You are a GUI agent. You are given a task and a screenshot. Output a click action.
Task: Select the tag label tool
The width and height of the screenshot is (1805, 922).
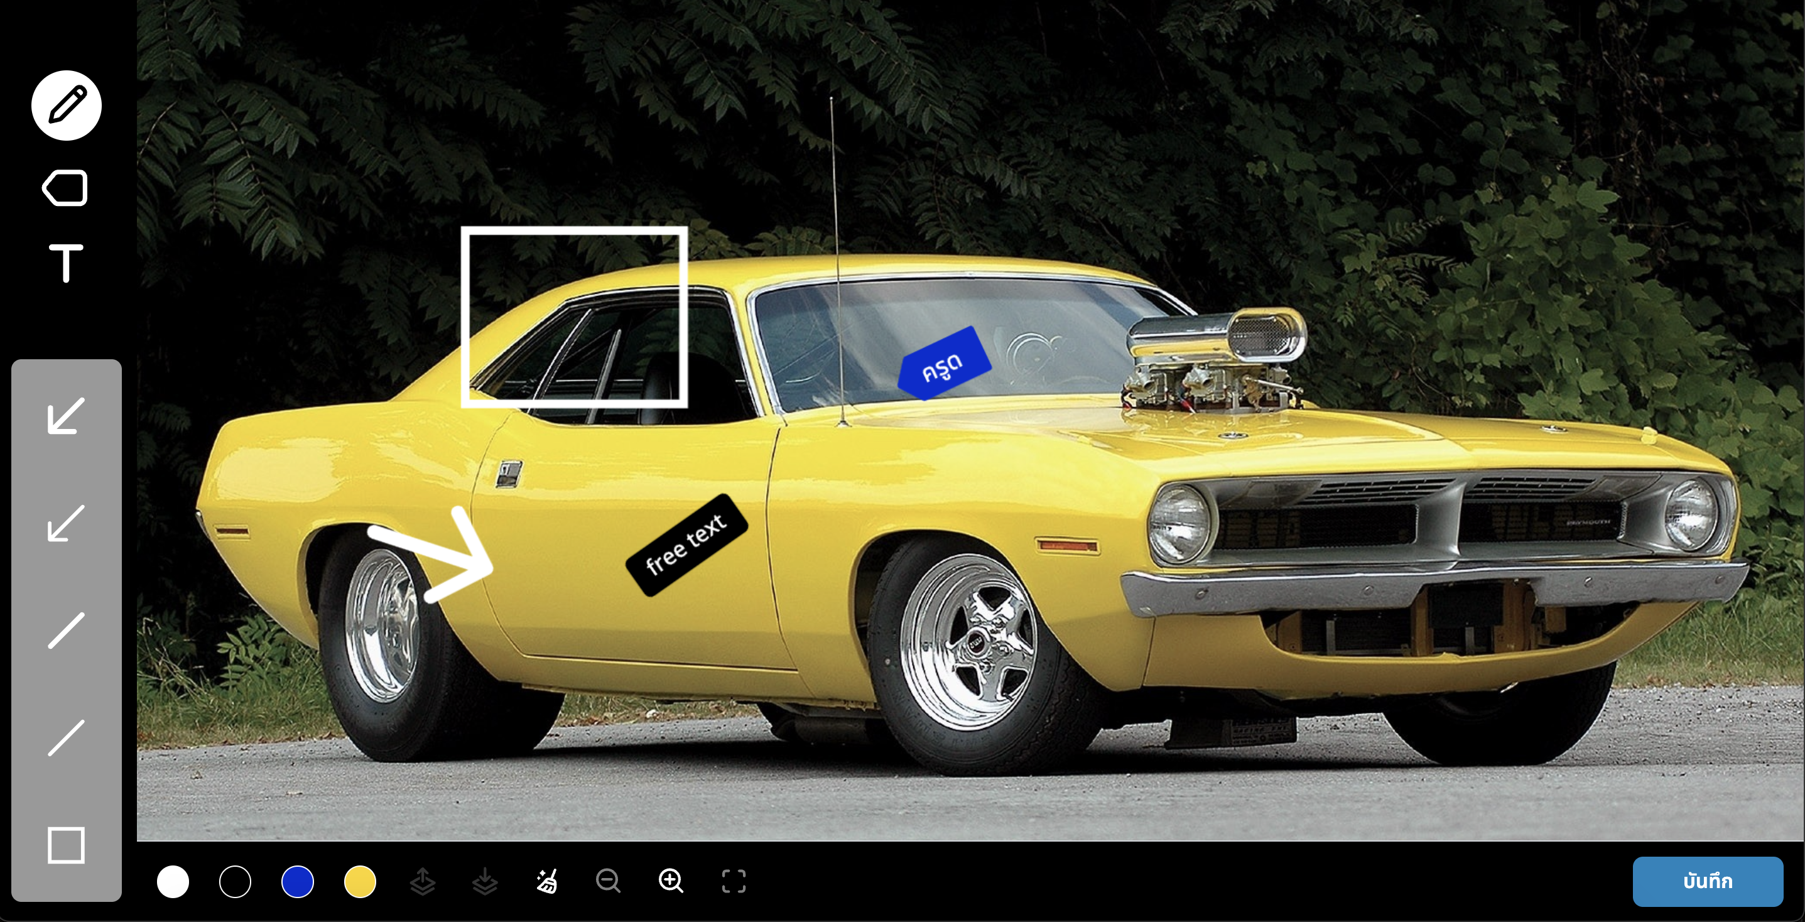click(x=65, y=188)
